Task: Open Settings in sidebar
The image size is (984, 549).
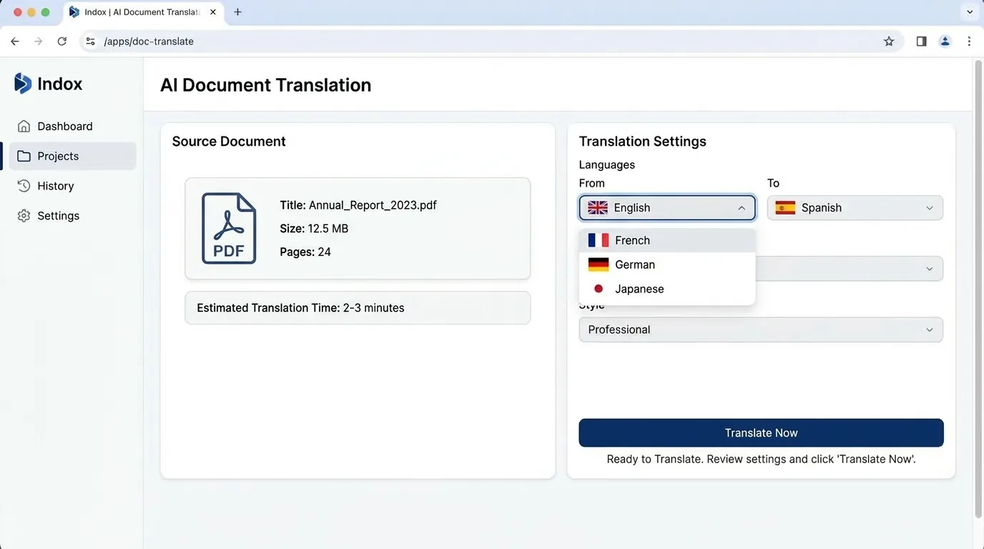Action: pos(72,216)
